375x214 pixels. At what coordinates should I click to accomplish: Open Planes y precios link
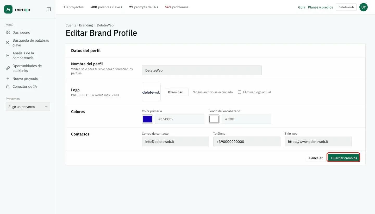(320, 7)
